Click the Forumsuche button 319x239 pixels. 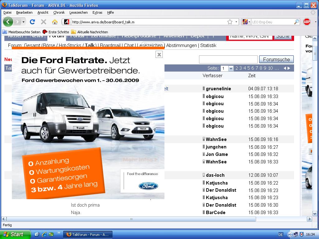pos(277,59)
